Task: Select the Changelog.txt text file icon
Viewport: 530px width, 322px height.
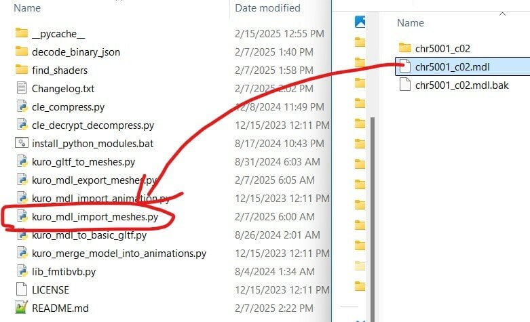Action: tap(22, 87)
